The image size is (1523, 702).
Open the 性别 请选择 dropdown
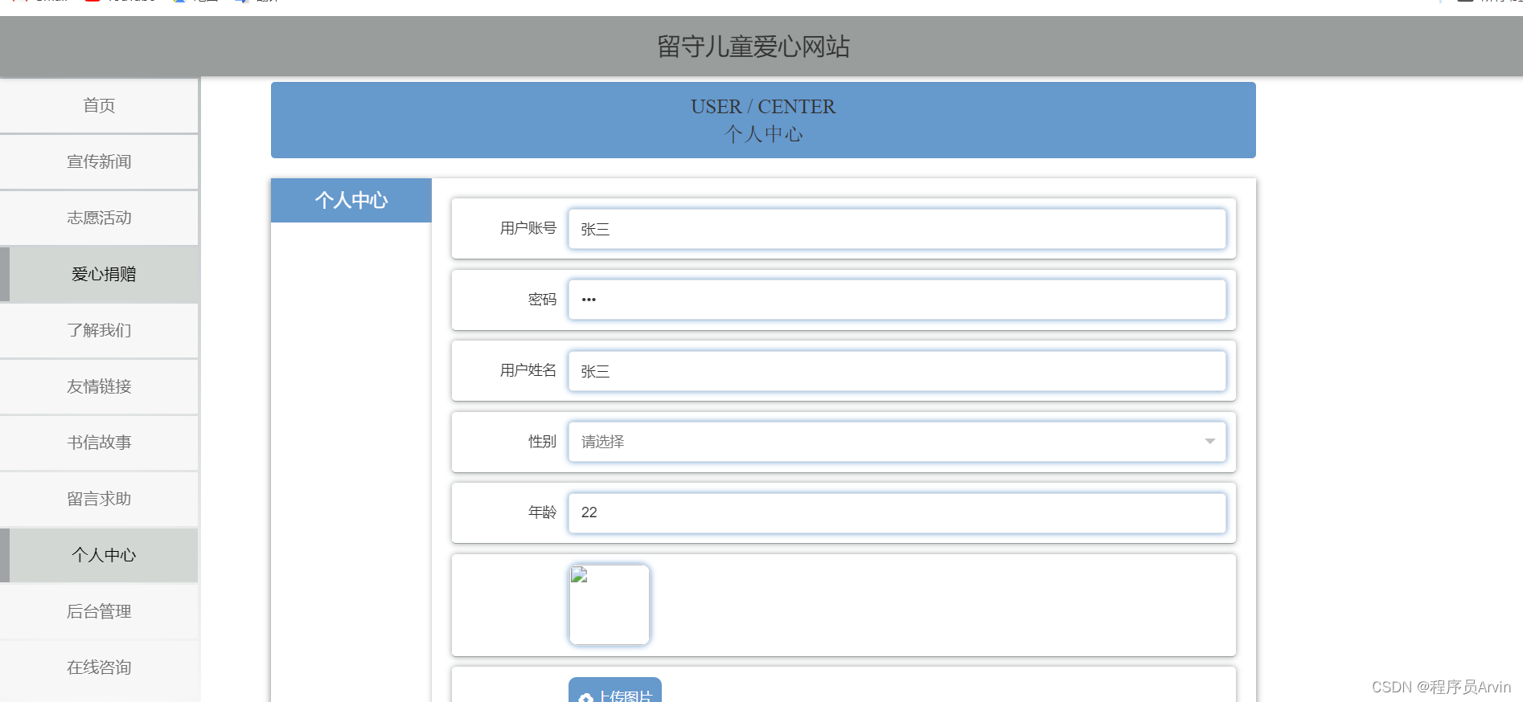coord(897,442)
